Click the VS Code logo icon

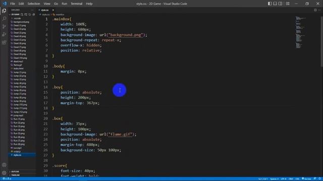tap(5, 4)
